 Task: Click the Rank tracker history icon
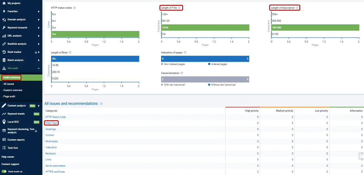[x=4, y=52]
